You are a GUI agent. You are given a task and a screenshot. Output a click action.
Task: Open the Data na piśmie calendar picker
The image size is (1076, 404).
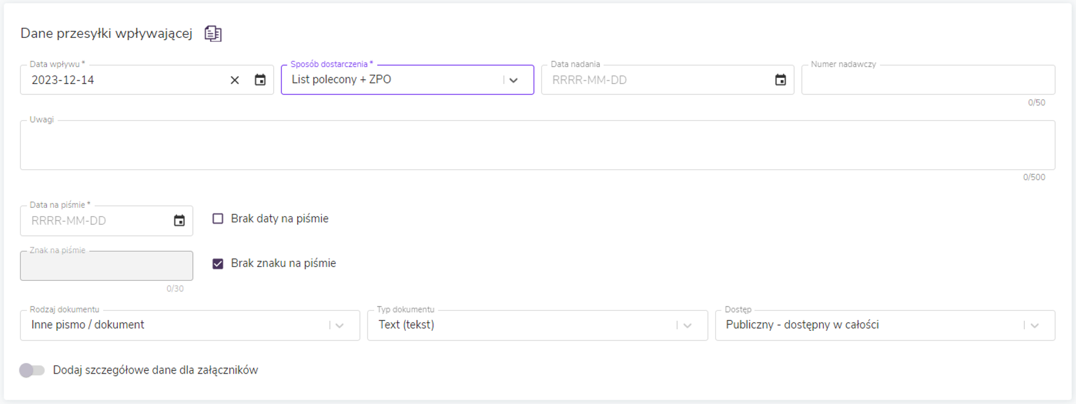(179, 221)
